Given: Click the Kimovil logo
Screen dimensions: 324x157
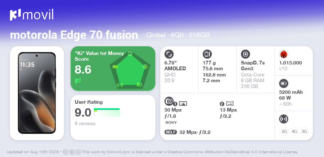Looking at the screenshot, I should (32, 15).
